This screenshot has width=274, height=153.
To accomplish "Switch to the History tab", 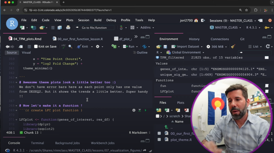I will pos(194,39).
